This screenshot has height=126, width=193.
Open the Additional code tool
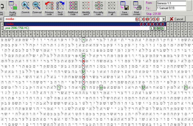point(73,8)
